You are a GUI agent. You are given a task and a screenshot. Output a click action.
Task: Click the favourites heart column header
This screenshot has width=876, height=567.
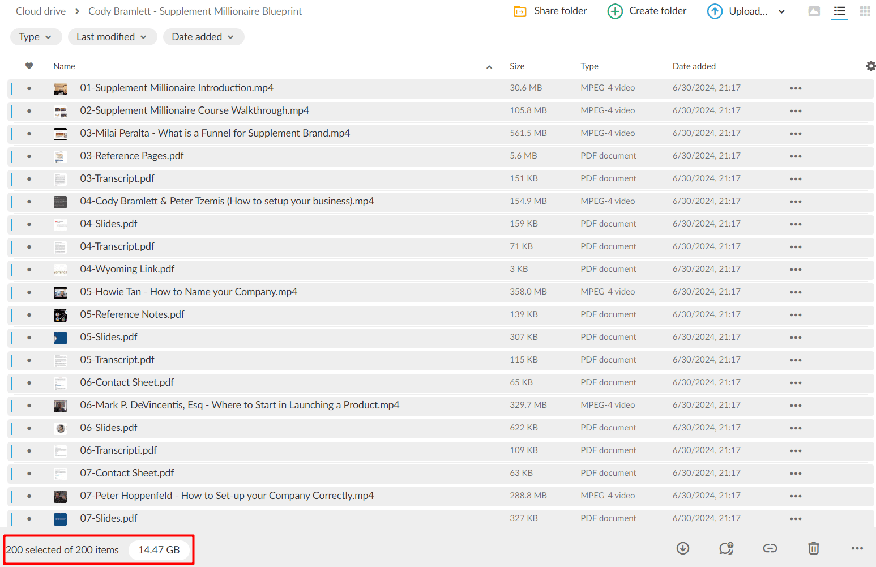pyautogui.click(x=29, y=66)
